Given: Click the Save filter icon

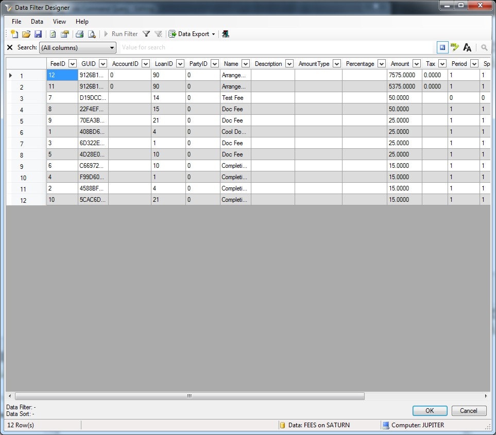Looking at the screenshot, I should click(x=39, y=34).
